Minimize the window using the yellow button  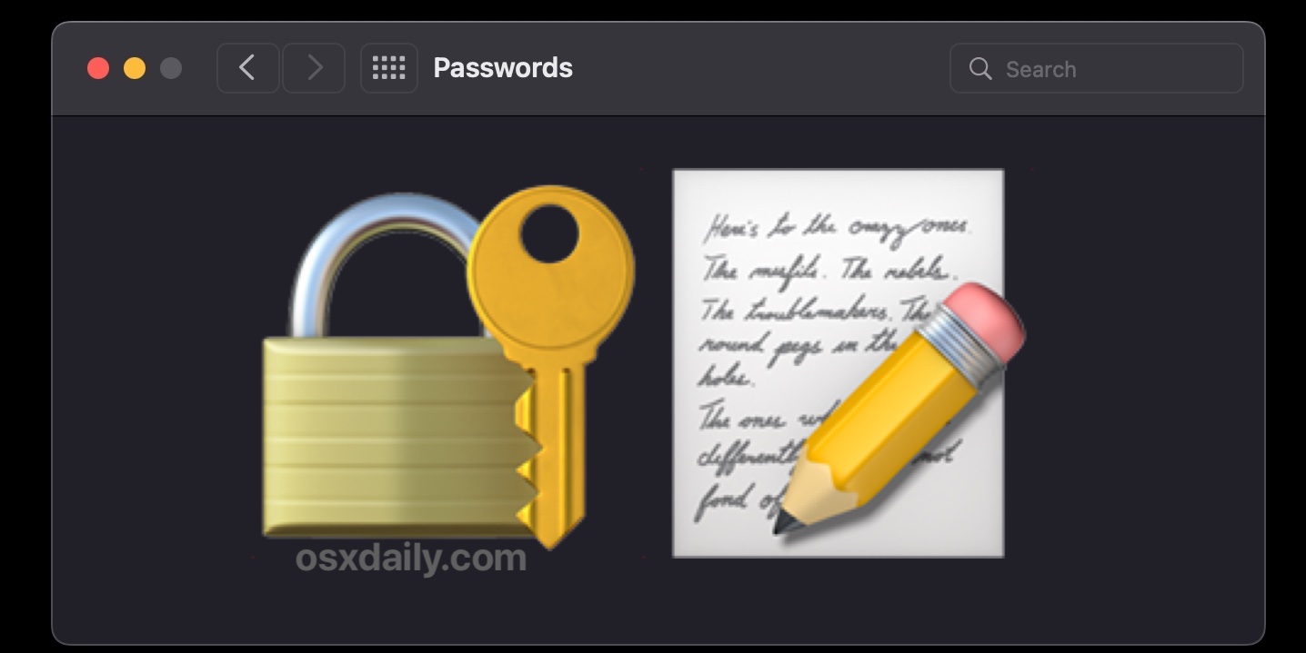coord(135,68)
